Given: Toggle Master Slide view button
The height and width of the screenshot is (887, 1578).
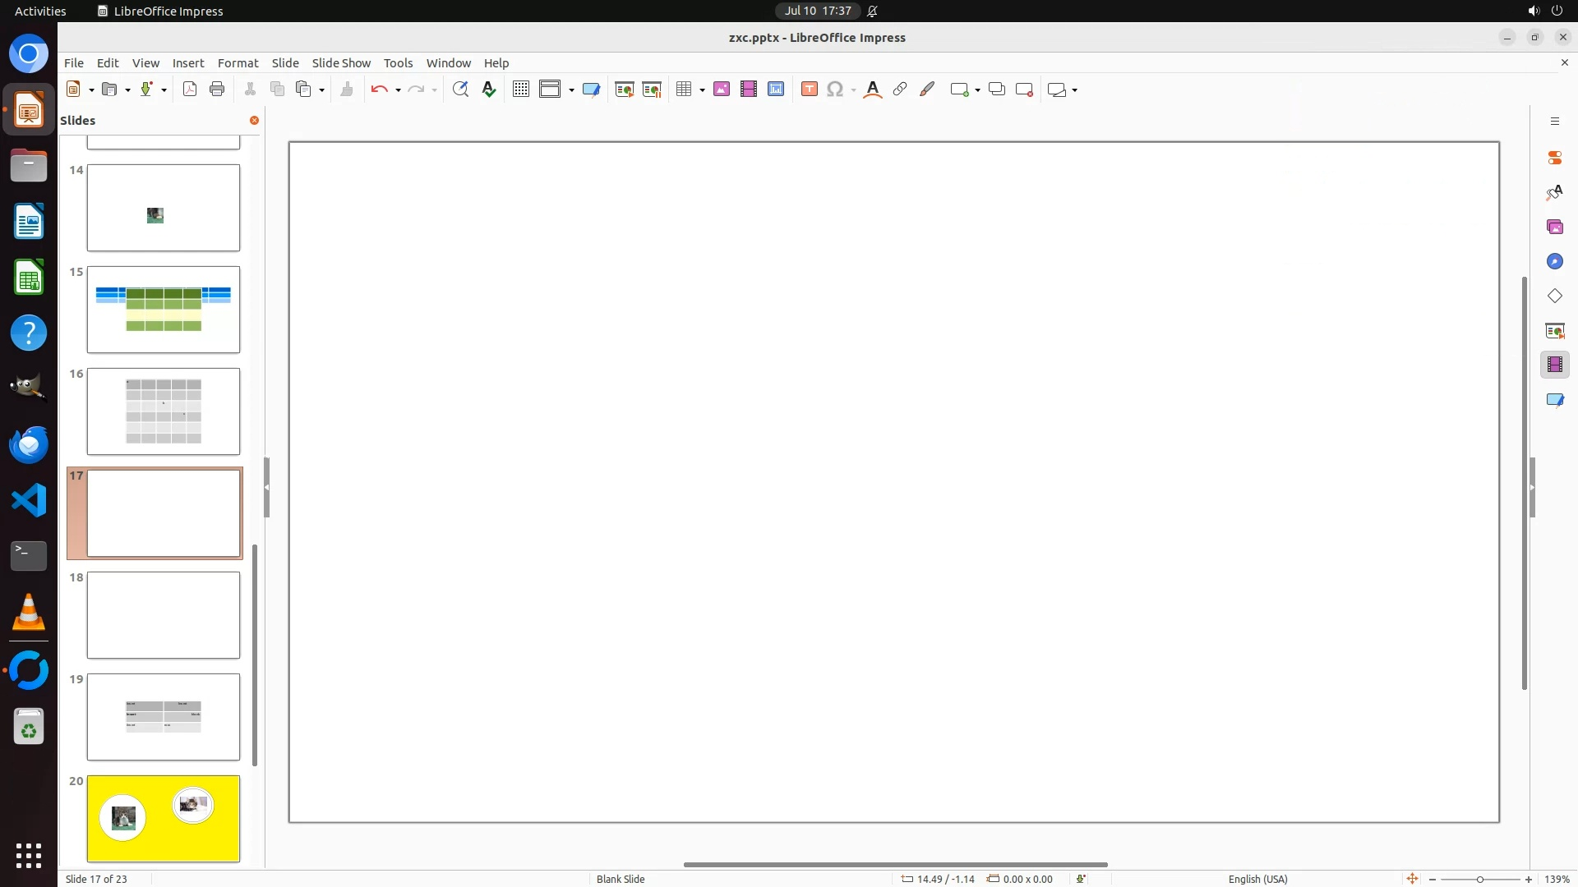Looking at the screenshot, I should point(591,90).
